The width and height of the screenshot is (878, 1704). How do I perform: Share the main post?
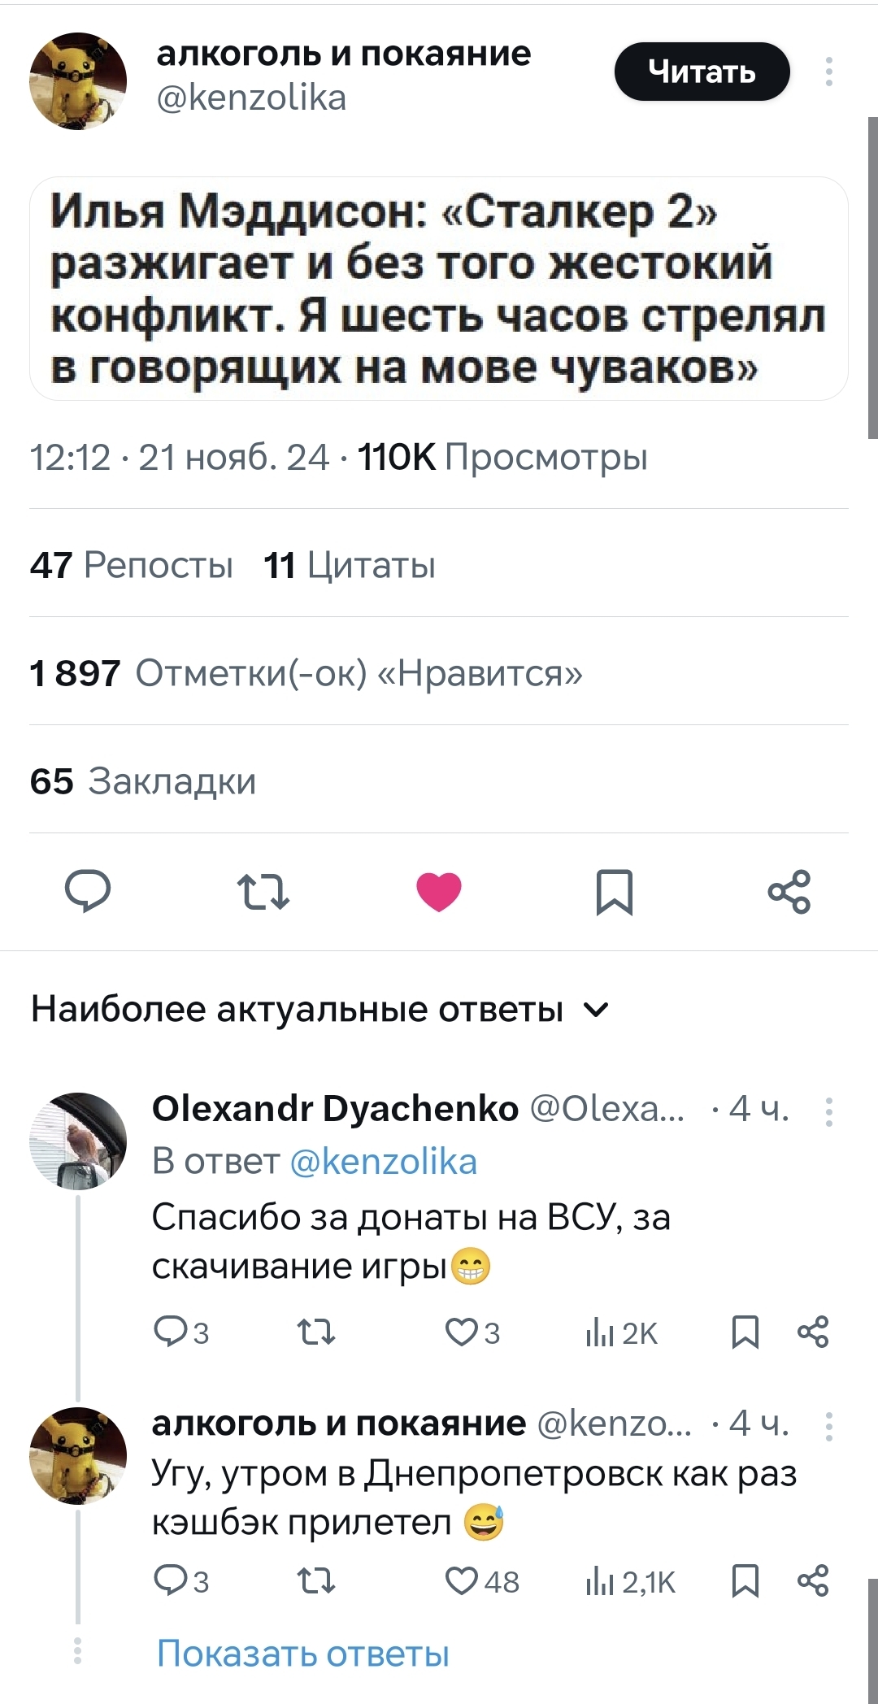click(789, 891)
